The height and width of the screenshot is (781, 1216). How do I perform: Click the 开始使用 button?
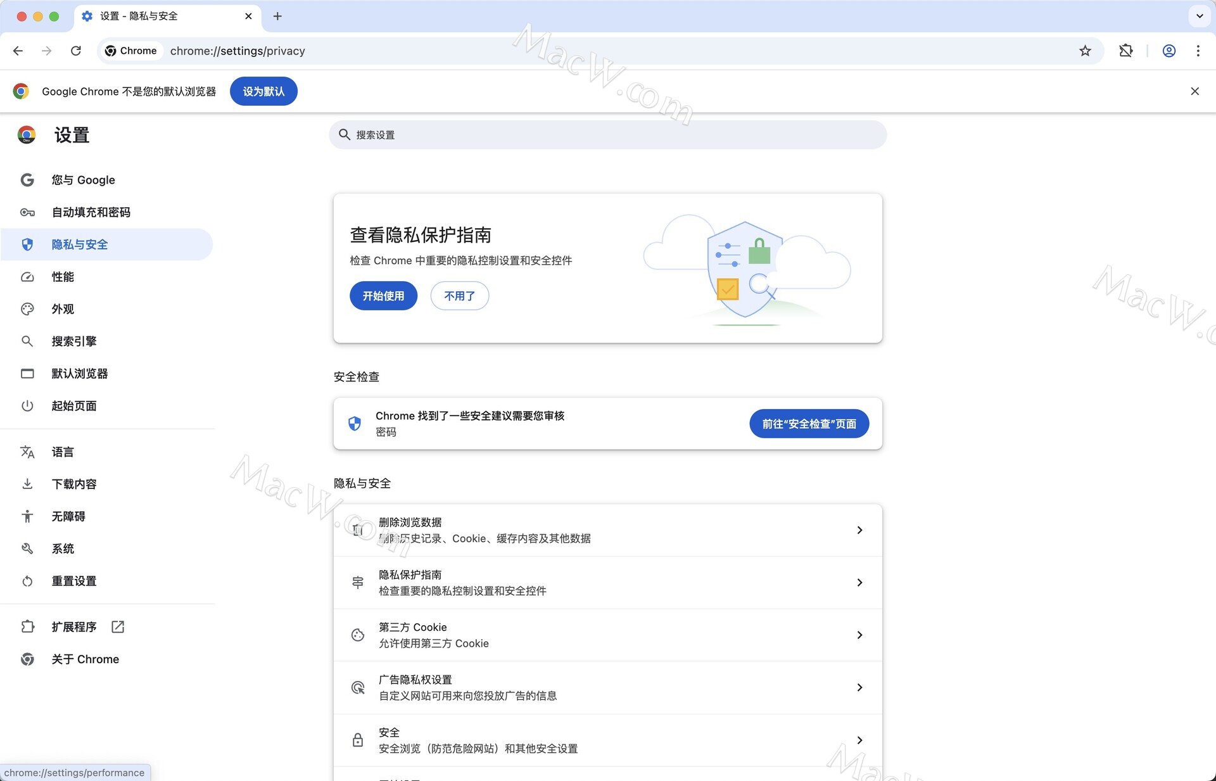coord(383,296)
